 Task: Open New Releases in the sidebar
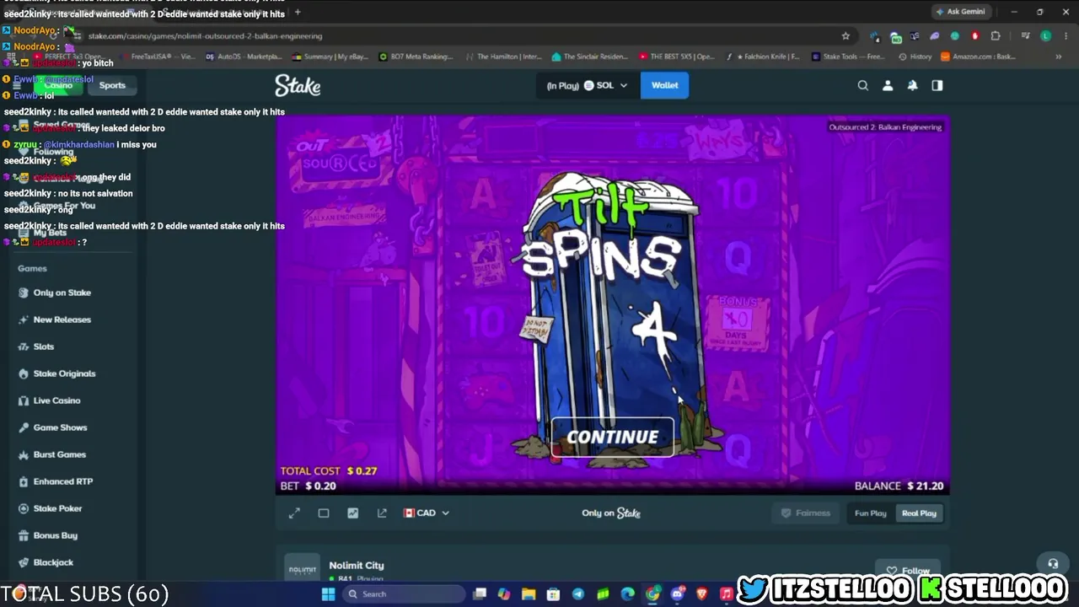62,320
